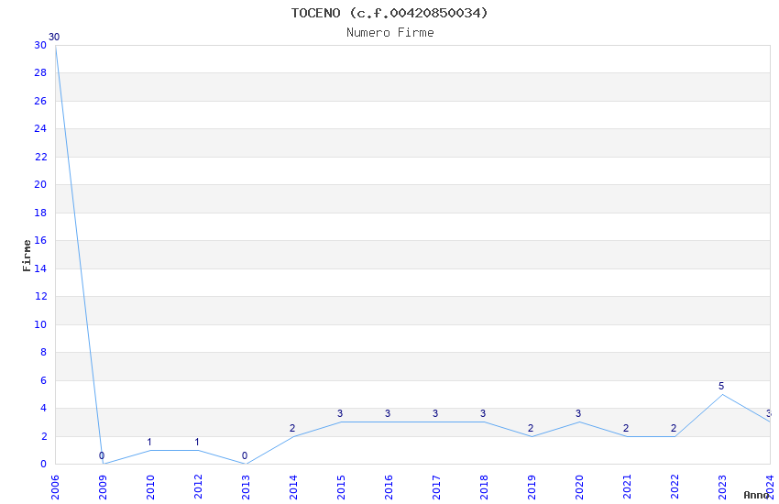Click the x-axis year label 2010
779x504 pixels.
tap(150, 487)
